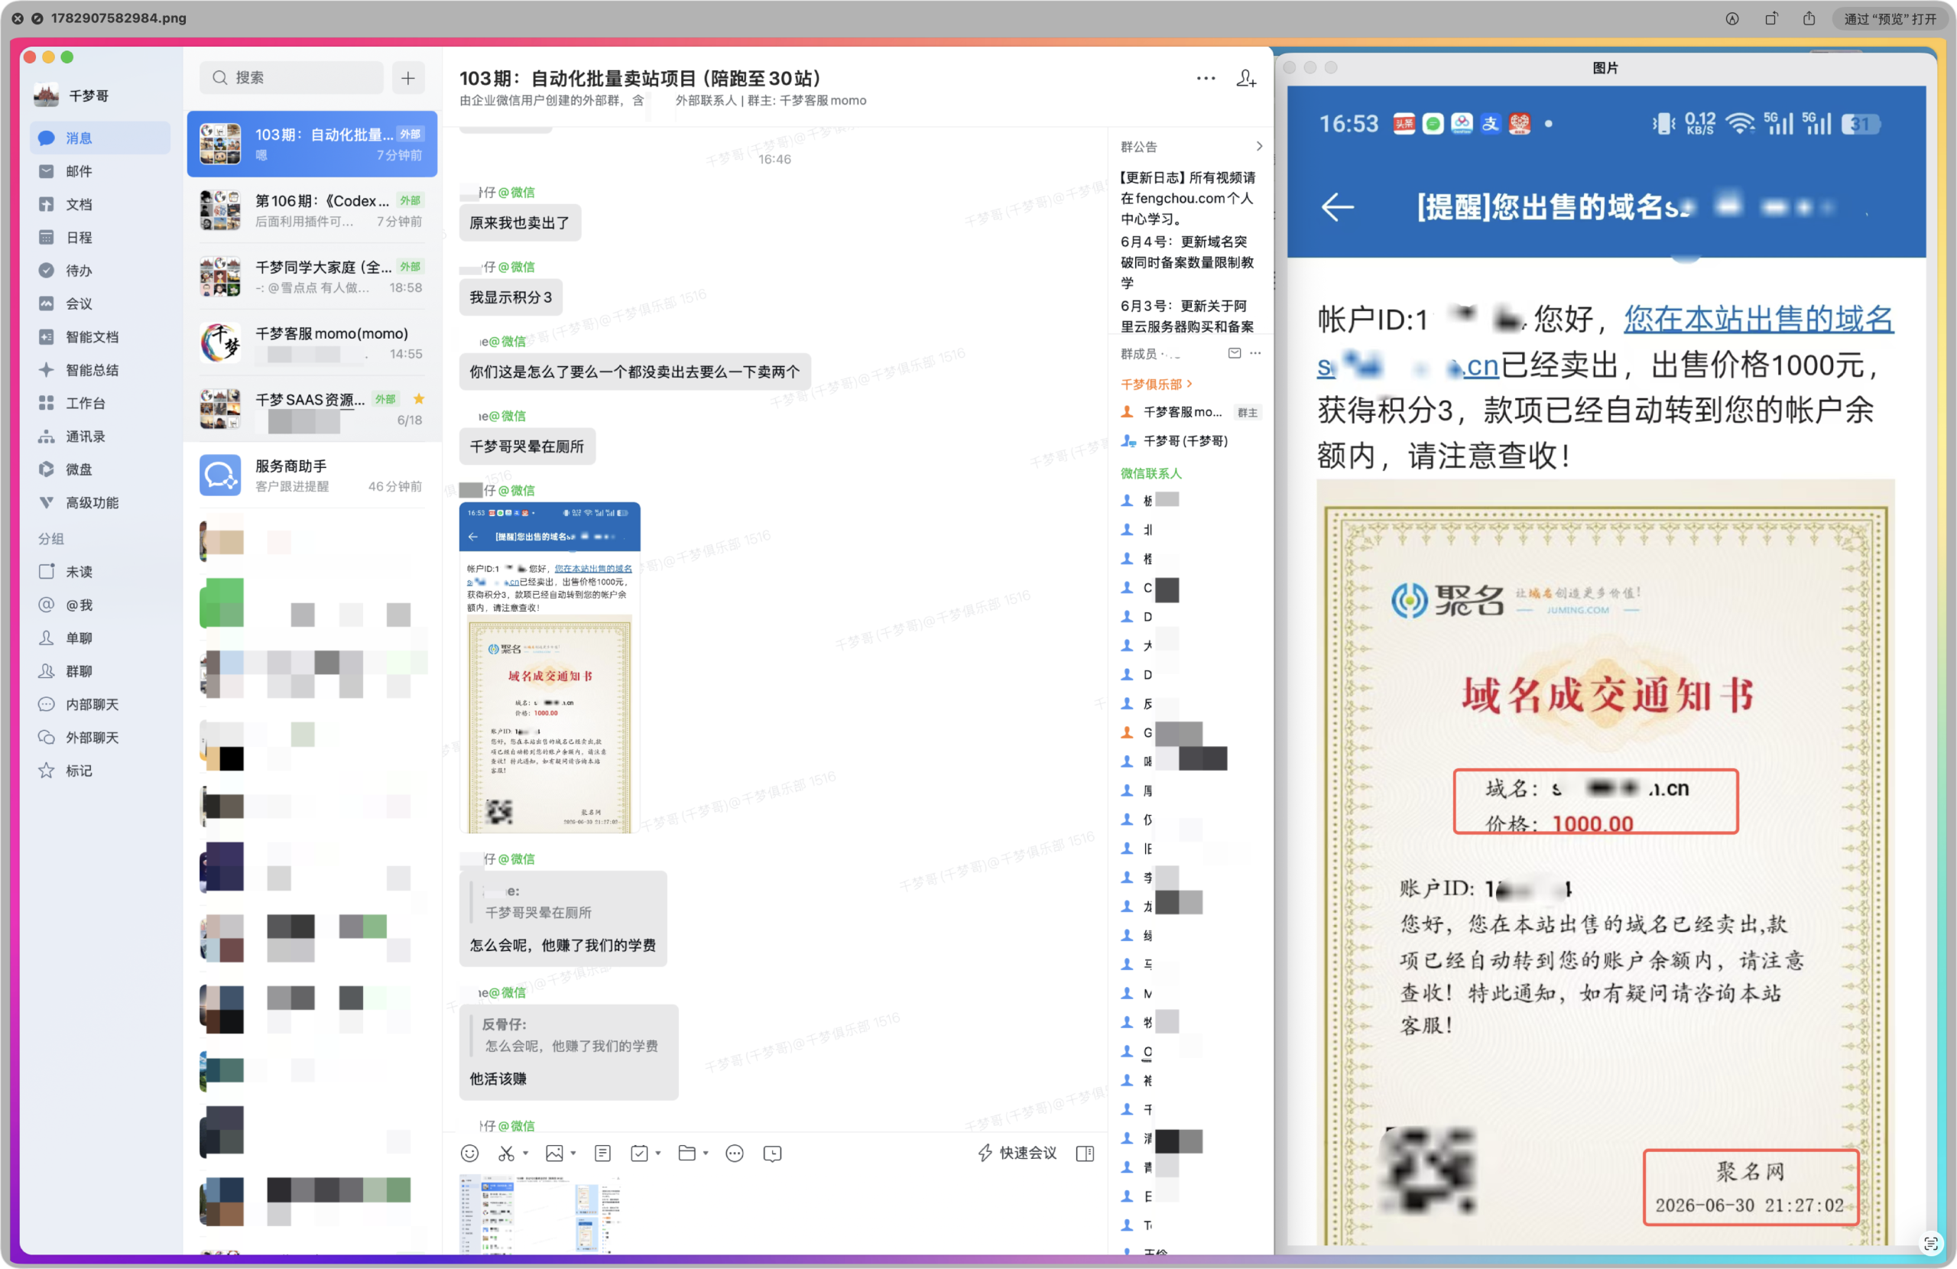This screenshot has height=1269, width=1957.
Task: Click the chat bubble dots icon in toolbar
Action: (x=735, y=1154)
